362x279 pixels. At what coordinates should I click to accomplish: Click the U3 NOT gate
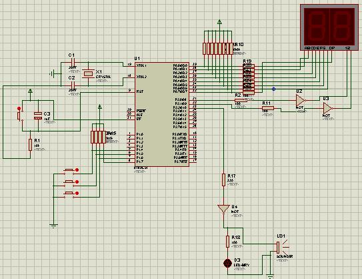click(328, 108)
